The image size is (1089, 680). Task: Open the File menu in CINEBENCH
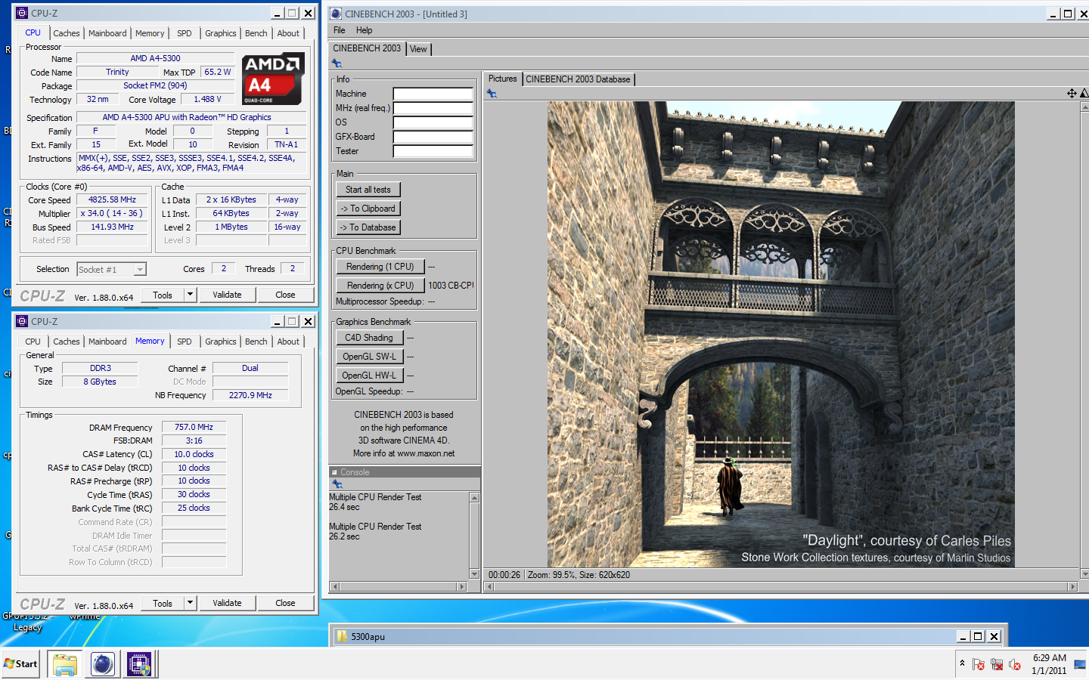[x=340, y=30]
